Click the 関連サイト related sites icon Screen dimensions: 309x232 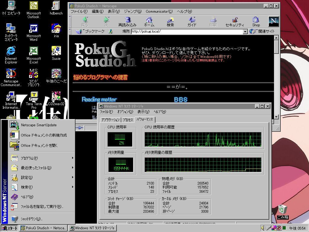click(262, 31)
